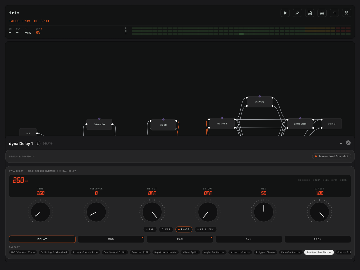Close the dyna Delay 1 panel
The height and width of the screenshot is (270, 360).
[348, 143]
